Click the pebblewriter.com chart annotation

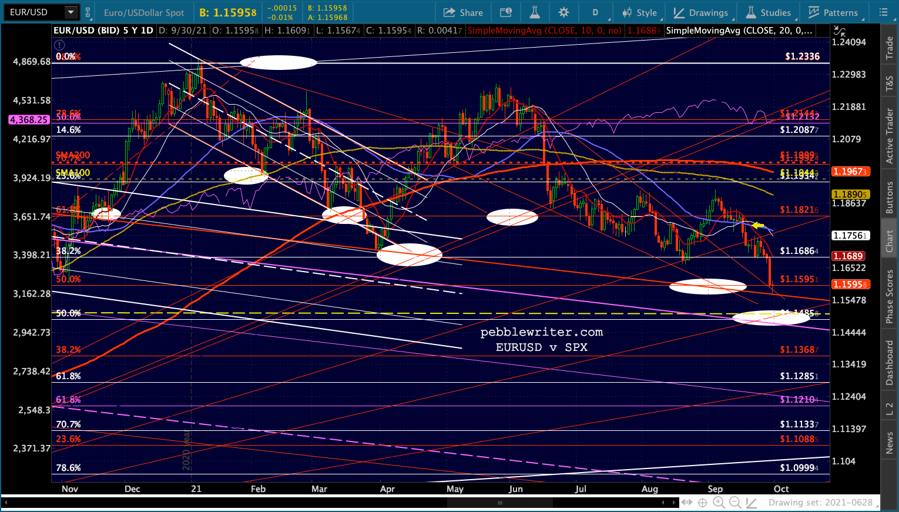tap(542, 332)
